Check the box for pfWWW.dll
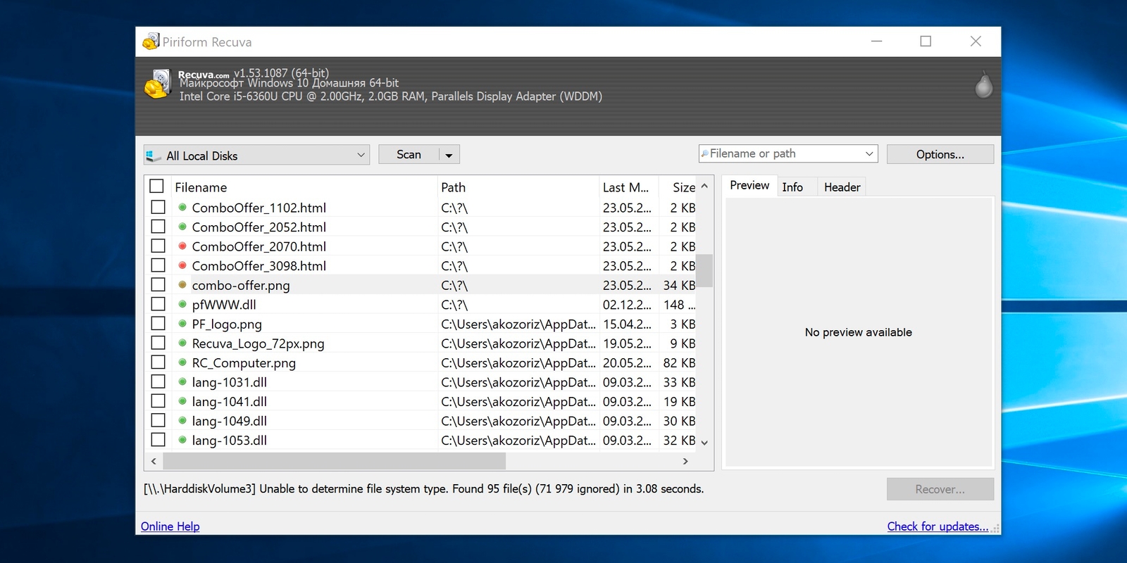 coord(158,304)
